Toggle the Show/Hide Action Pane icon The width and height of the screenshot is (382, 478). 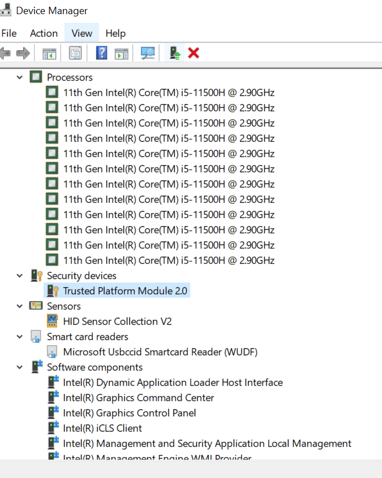pos(121,54)
